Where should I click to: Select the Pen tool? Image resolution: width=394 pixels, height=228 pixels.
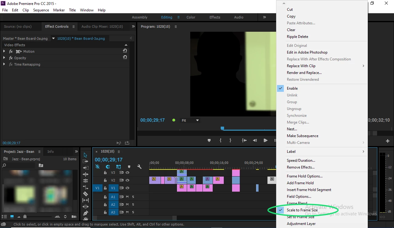click(x=86, y=213)
